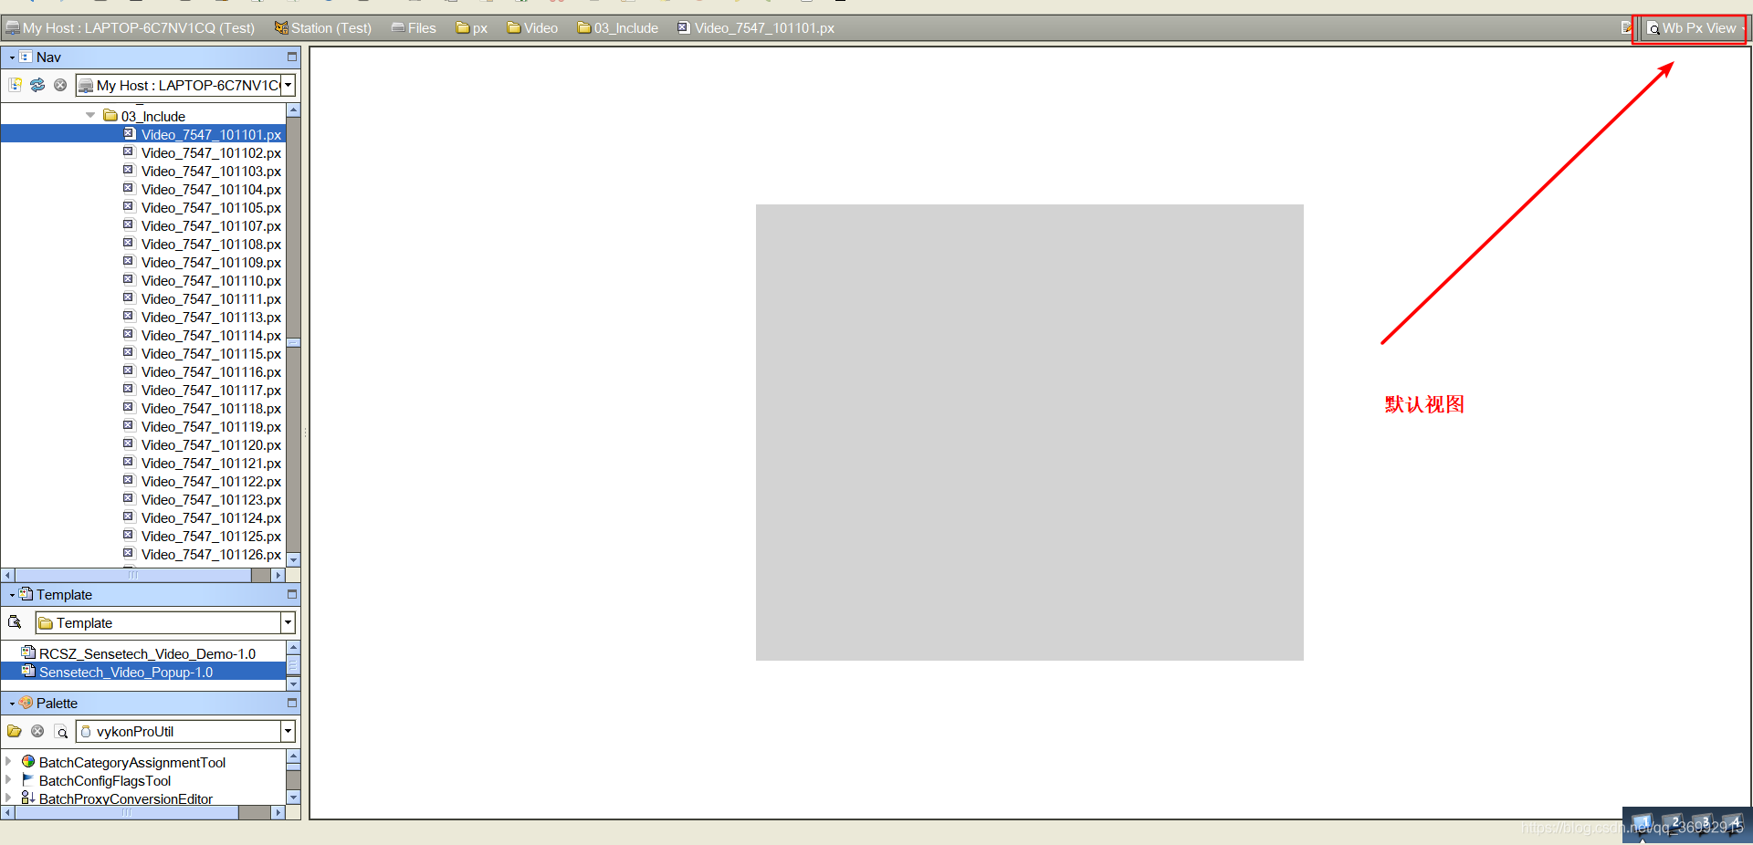Click the palette preview magnifier icon

(61, 732)
